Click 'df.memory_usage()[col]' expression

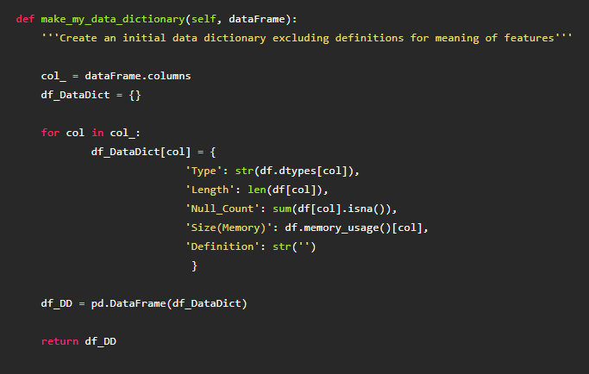pos(354,228)
